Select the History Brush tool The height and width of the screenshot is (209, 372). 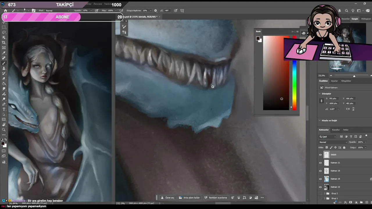point(4,73)
